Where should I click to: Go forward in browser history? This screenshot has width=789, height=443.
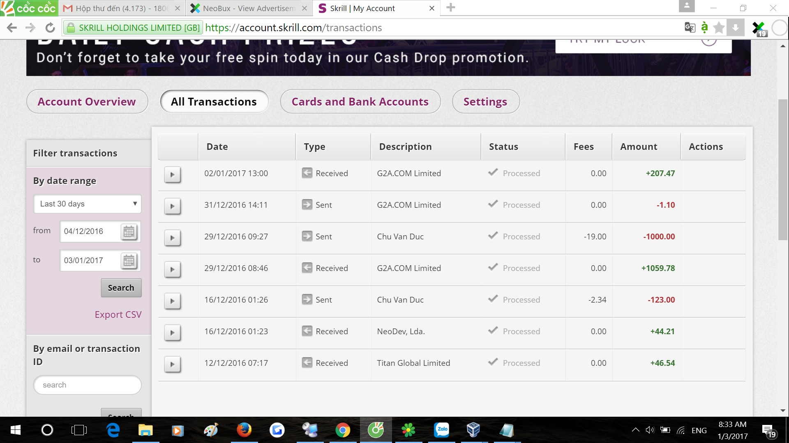[x=30, y=28]
